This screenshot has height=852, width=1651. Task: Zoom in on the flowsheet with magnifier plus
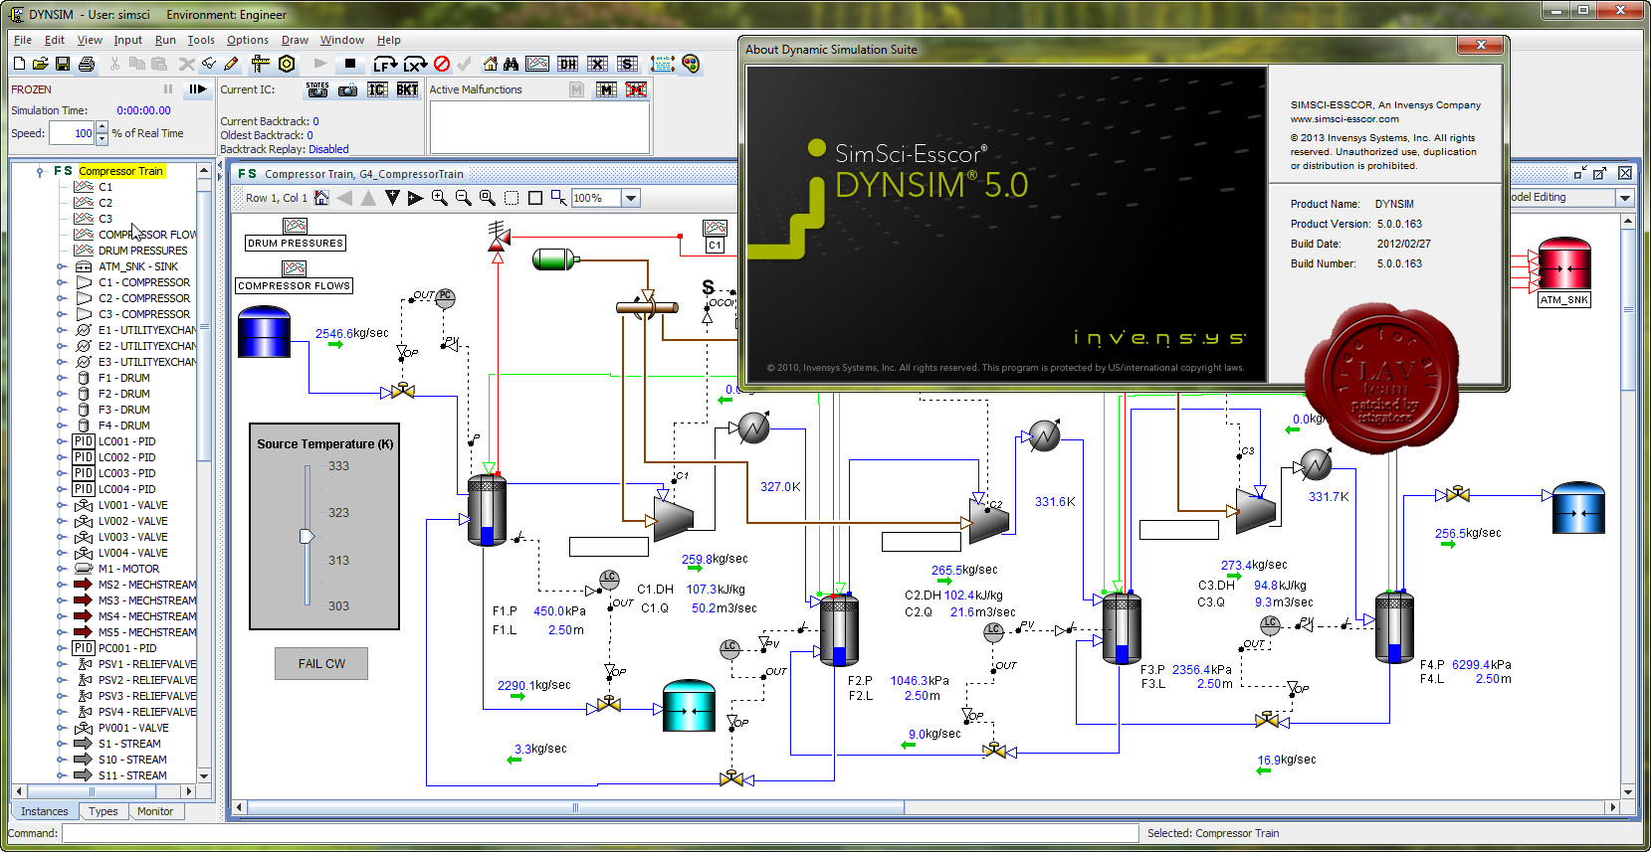[x=440, y=198]
